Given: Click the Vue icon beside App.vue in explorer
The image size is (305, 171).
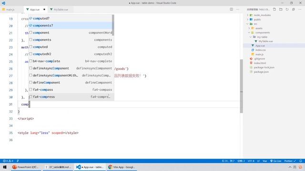Looking at the screenshot, I should [x=253, y=46].
